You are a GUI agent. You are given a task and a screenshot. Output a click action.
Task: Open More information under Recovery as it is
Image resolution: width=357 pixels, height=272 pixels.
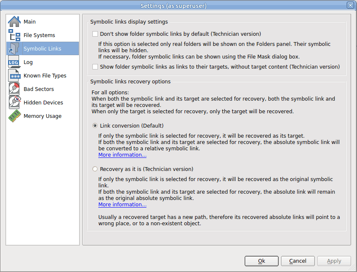pyautogui.click(x=122, y=205)
